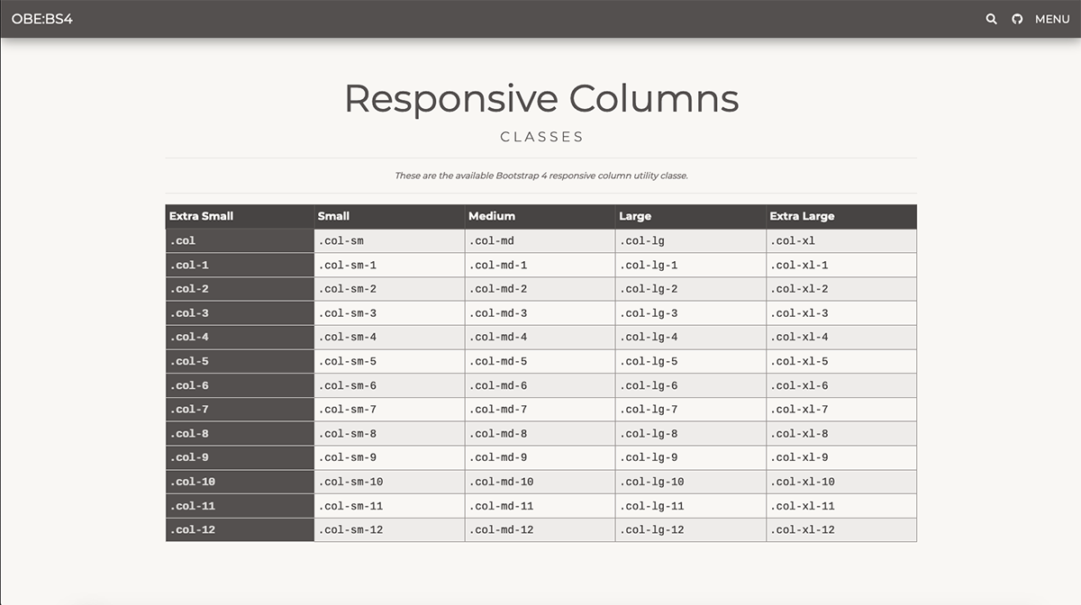
Task: Click the .col-sm-9 cell
Action: click(x=389, y=457)
